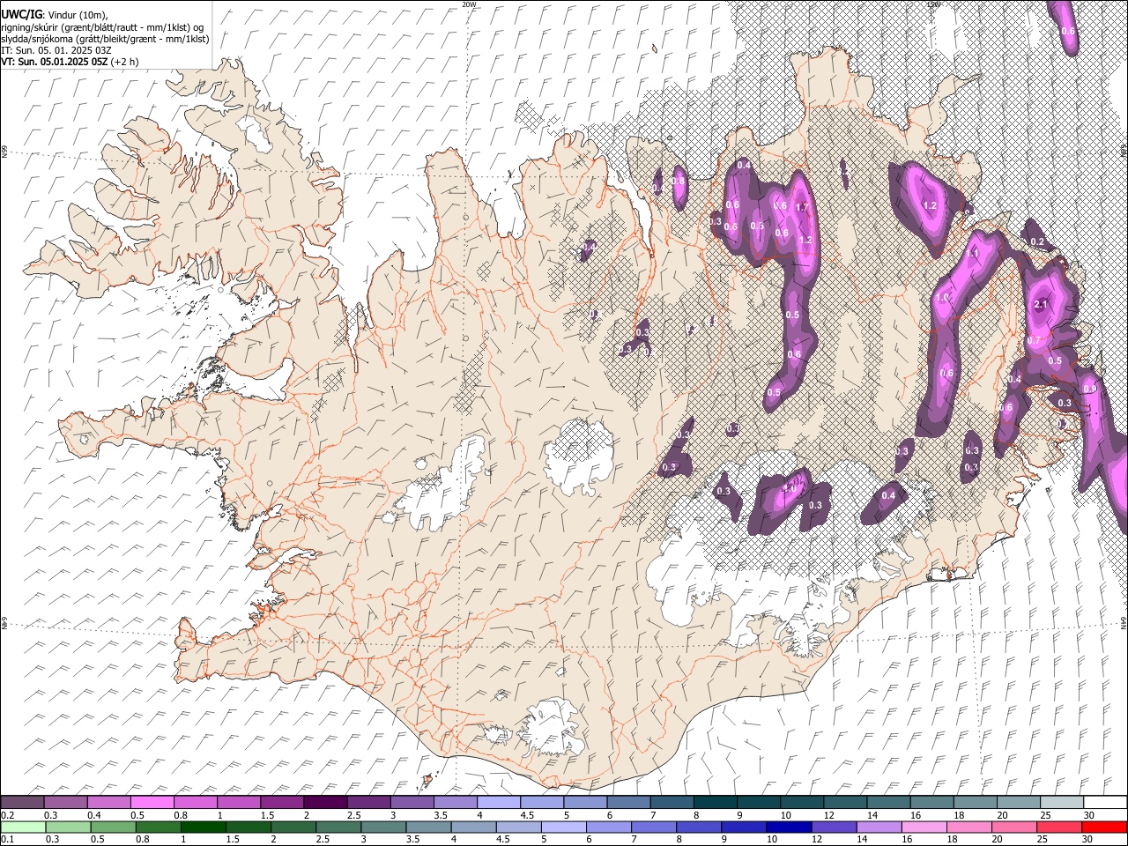
Task: Click the '0.9' snowfall value near the east coast
Action: click(1090, 390)
